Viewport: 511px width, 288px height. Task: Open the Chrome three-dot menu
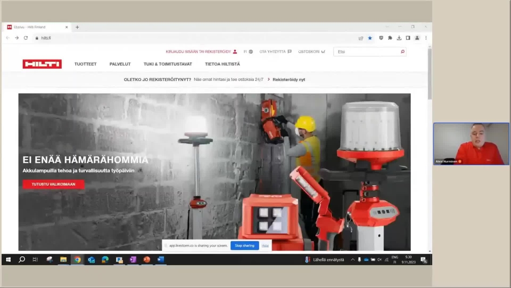pos(426,38)
